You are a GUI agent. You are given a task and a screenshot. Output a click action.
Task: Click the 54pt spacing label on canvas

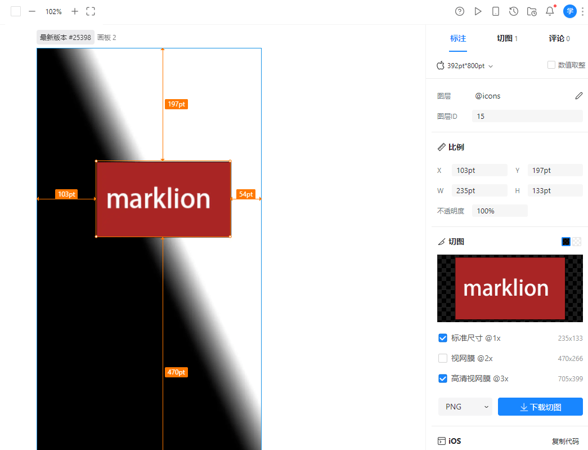pos(246,194)
